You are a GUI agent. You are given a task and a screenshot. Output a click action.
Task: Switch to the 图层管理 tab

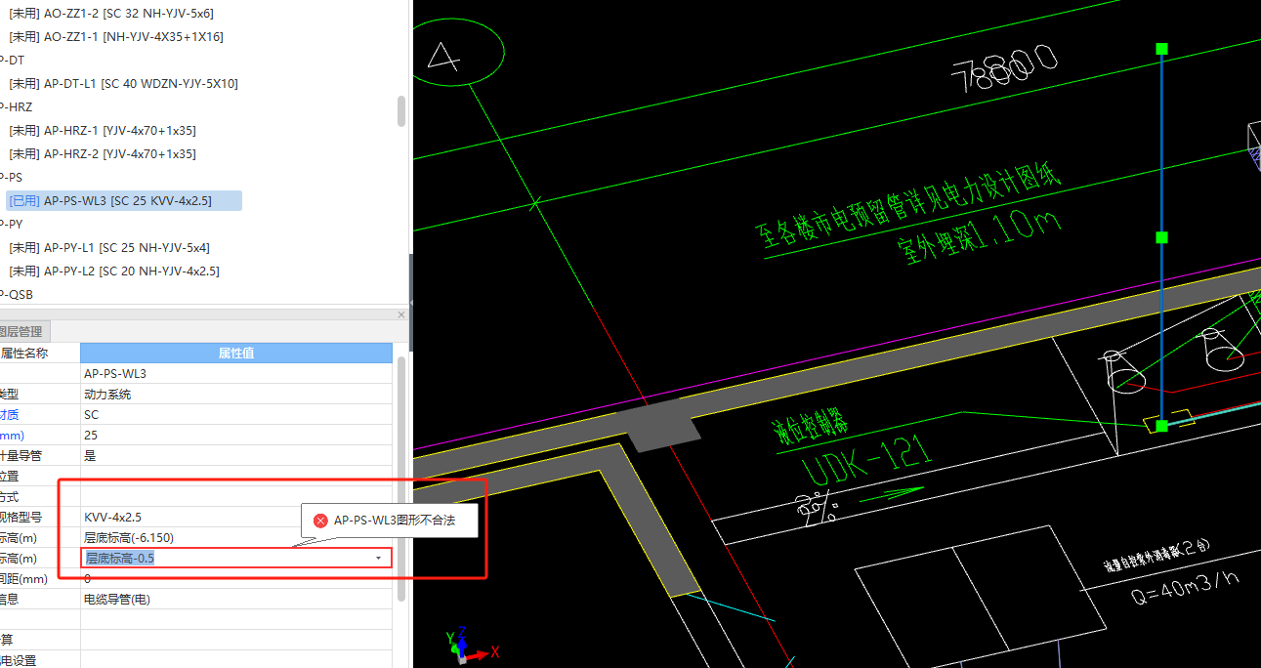(23, 332)
